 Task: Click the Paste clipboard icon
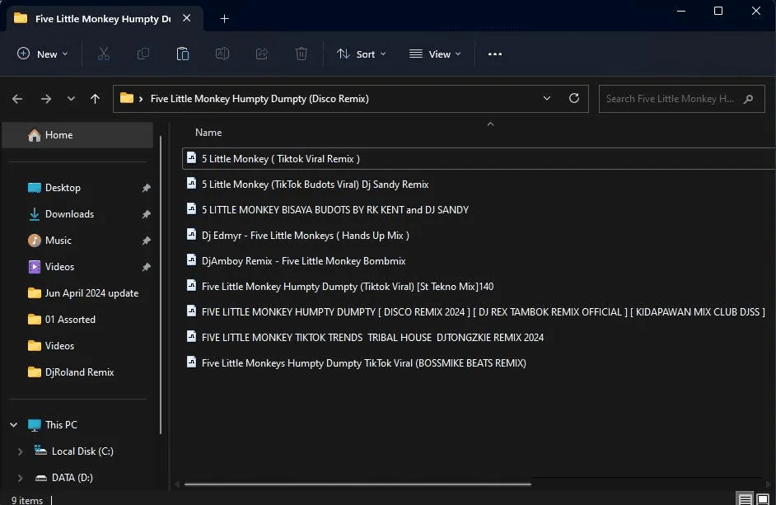click(x=183, y=54)
